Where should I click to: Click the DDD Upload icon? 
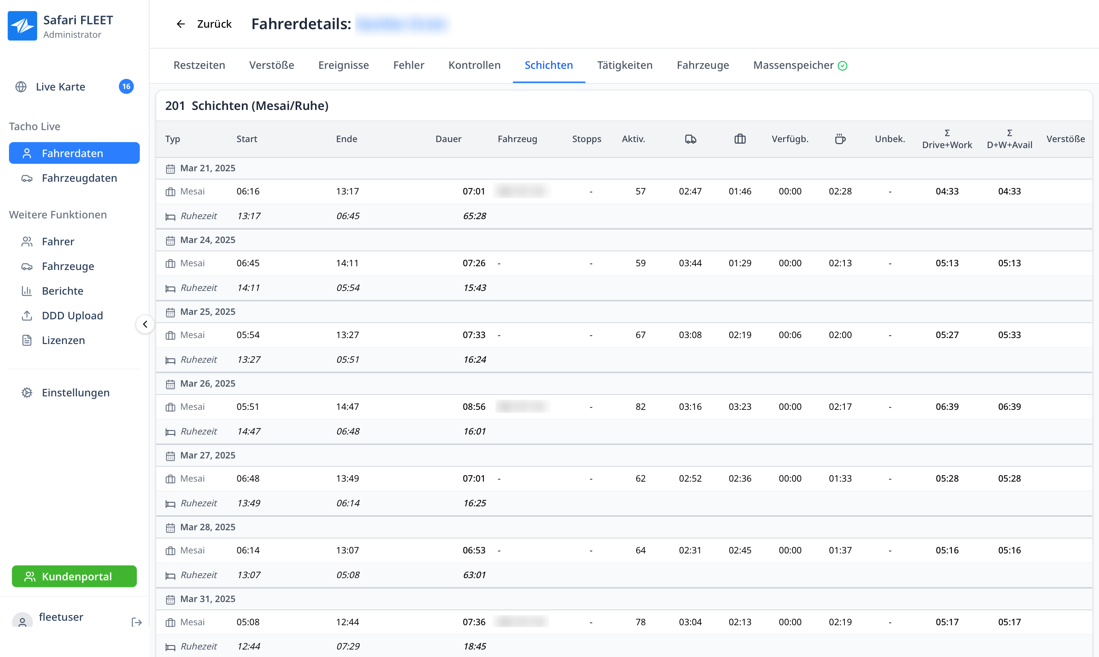(27, 316)
